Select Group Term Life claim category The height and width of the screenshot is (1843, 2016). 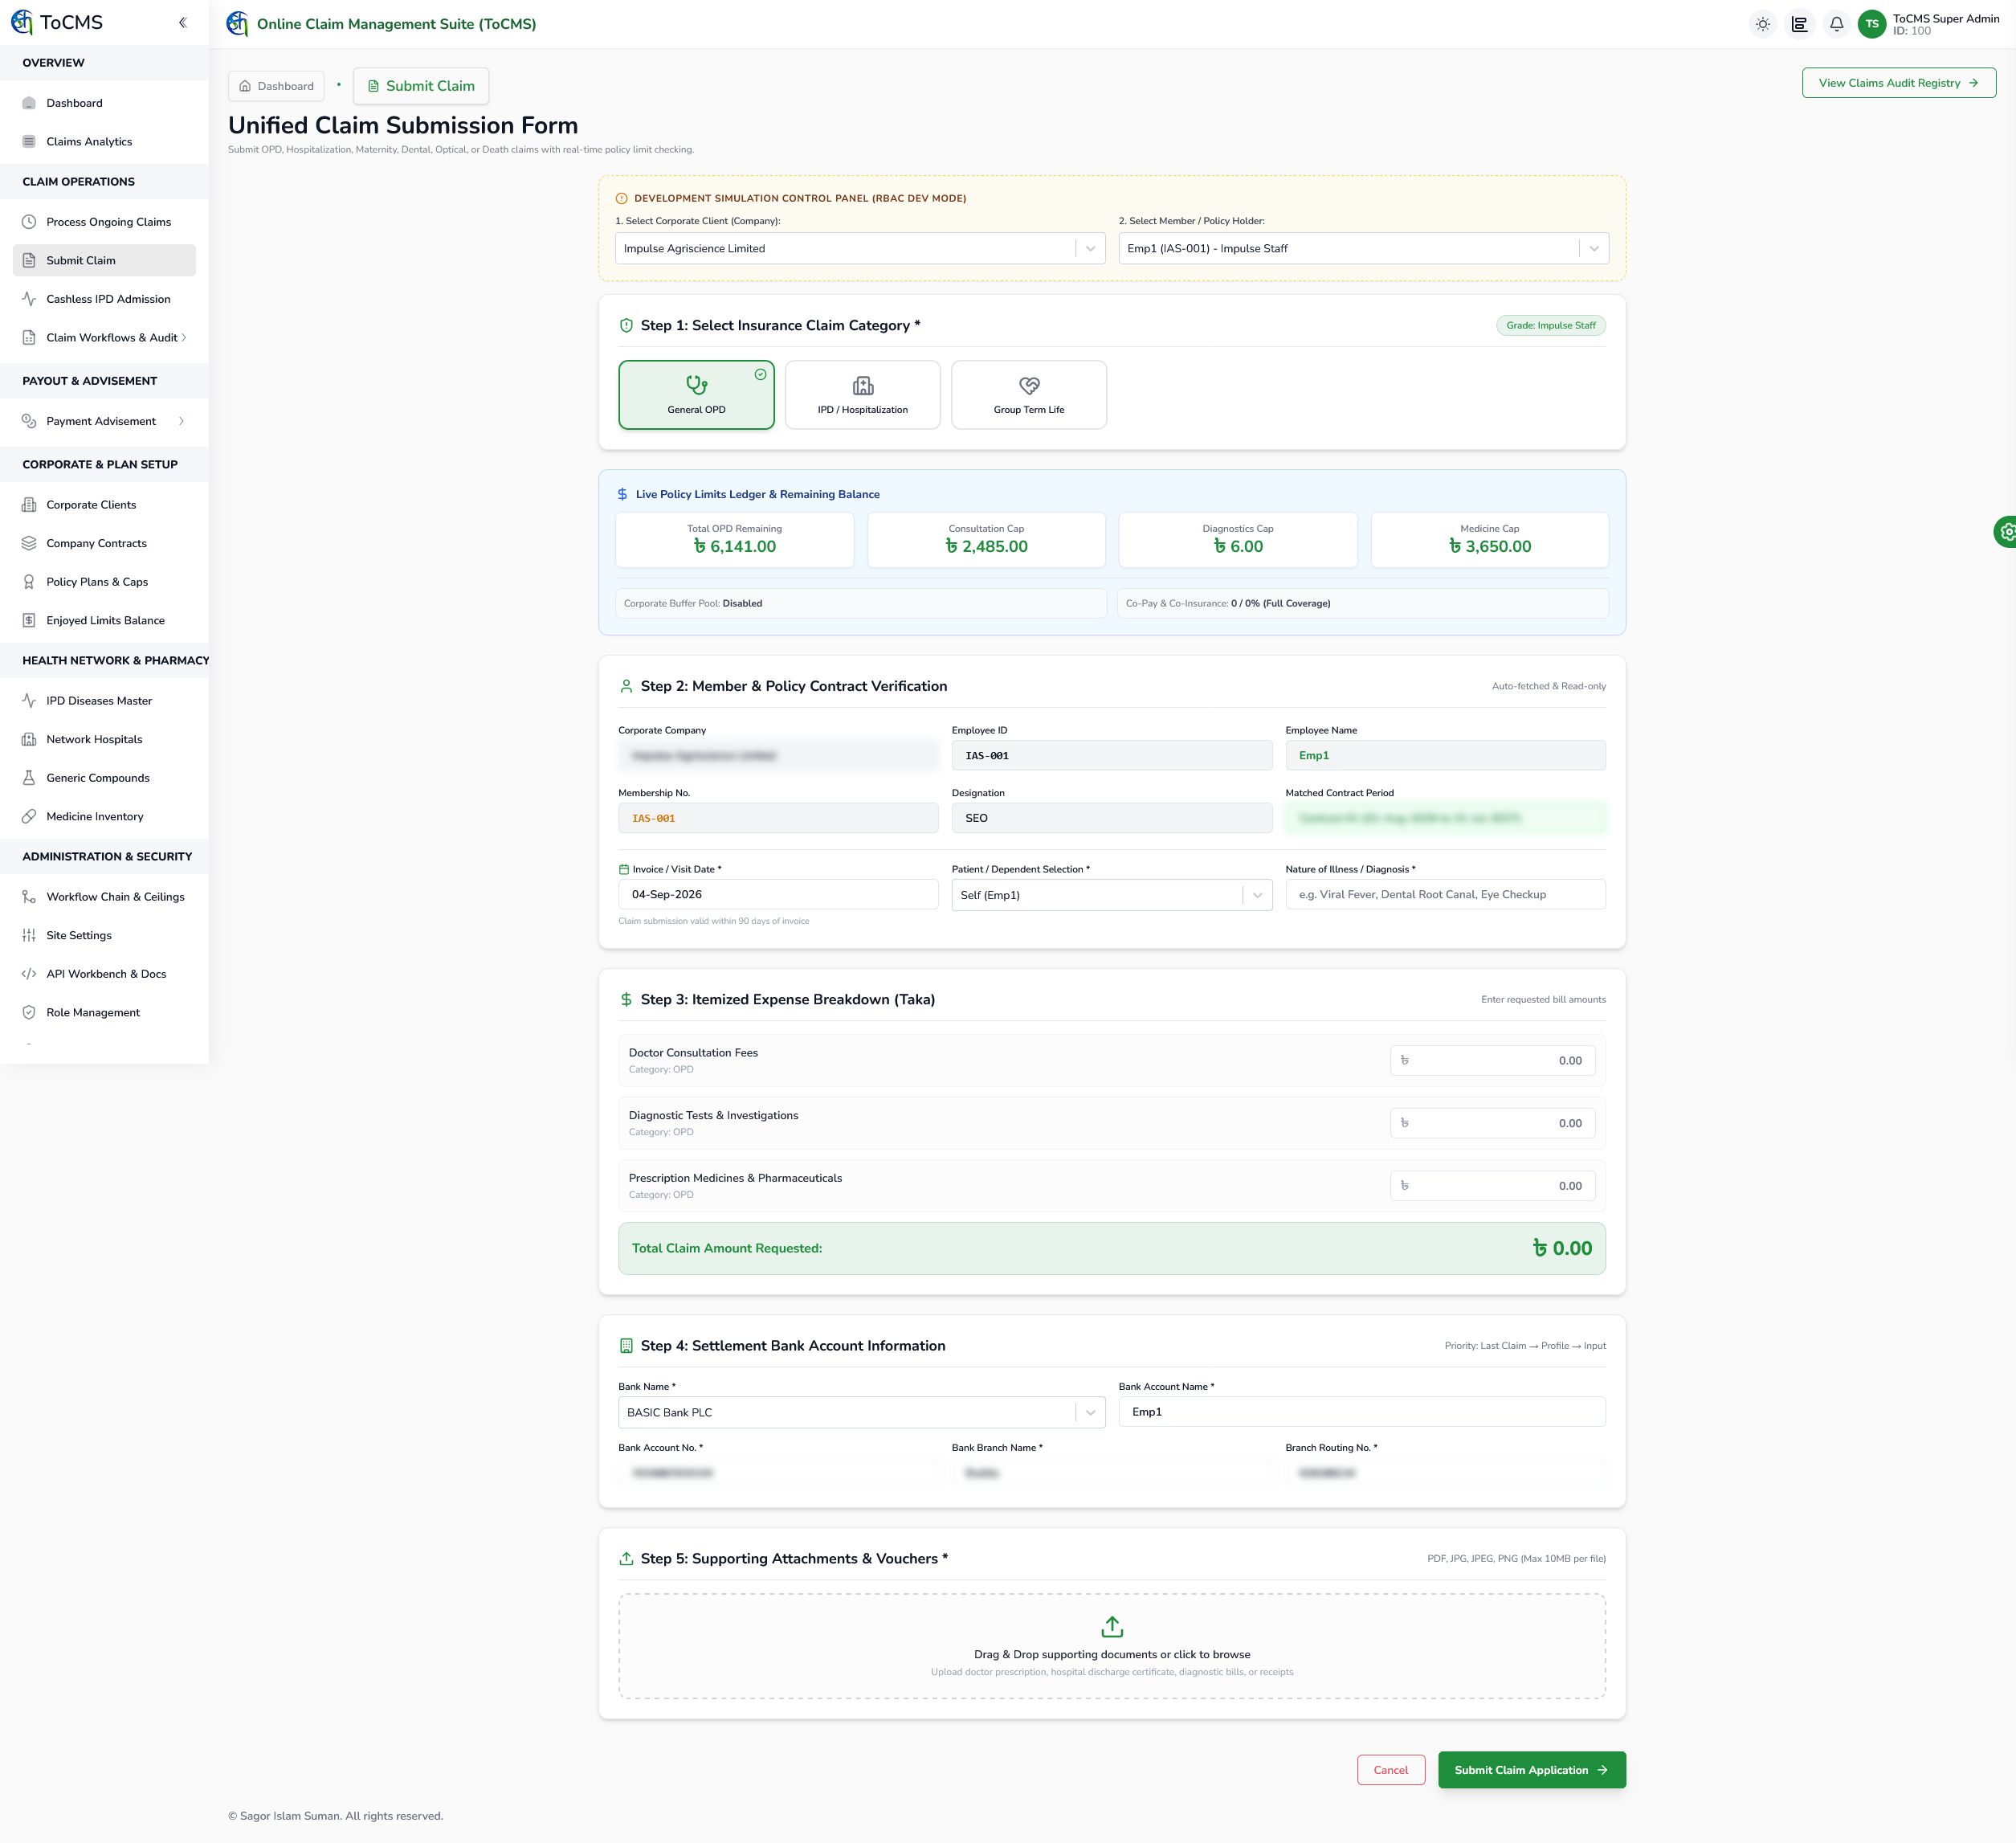pyautogui.click(x=1028, y=395)
